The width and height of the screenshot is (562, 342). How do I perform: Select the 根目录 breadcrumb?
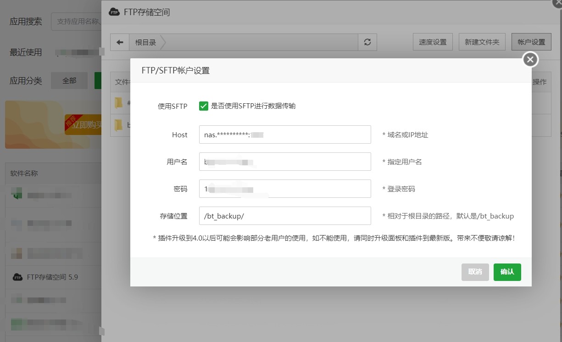pos(145,42)
